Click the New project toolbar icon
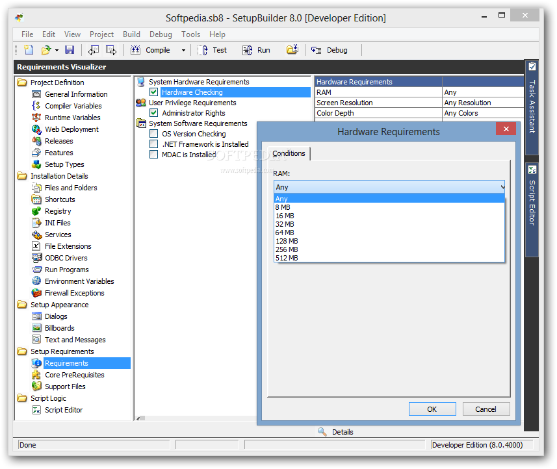 (x=29, y=50)
